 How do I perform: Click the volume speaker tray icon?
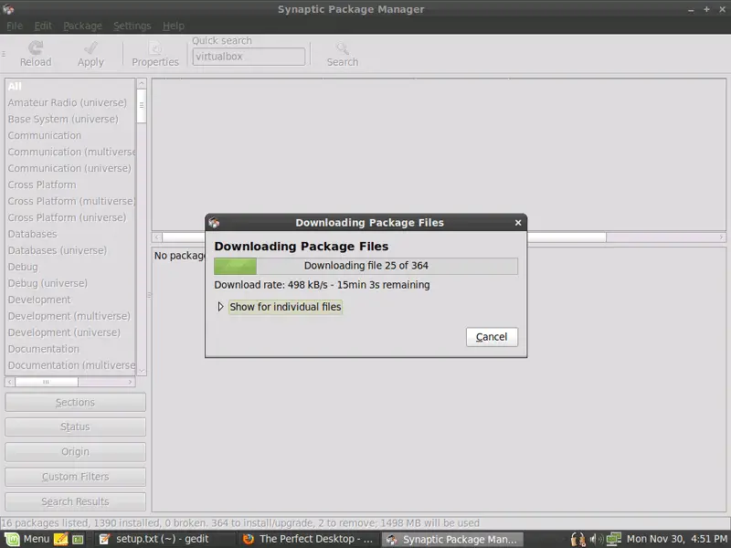596,539
